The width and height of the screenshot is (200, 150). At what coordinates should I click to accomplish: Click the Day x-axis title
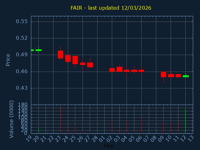(x=108, y=146)
